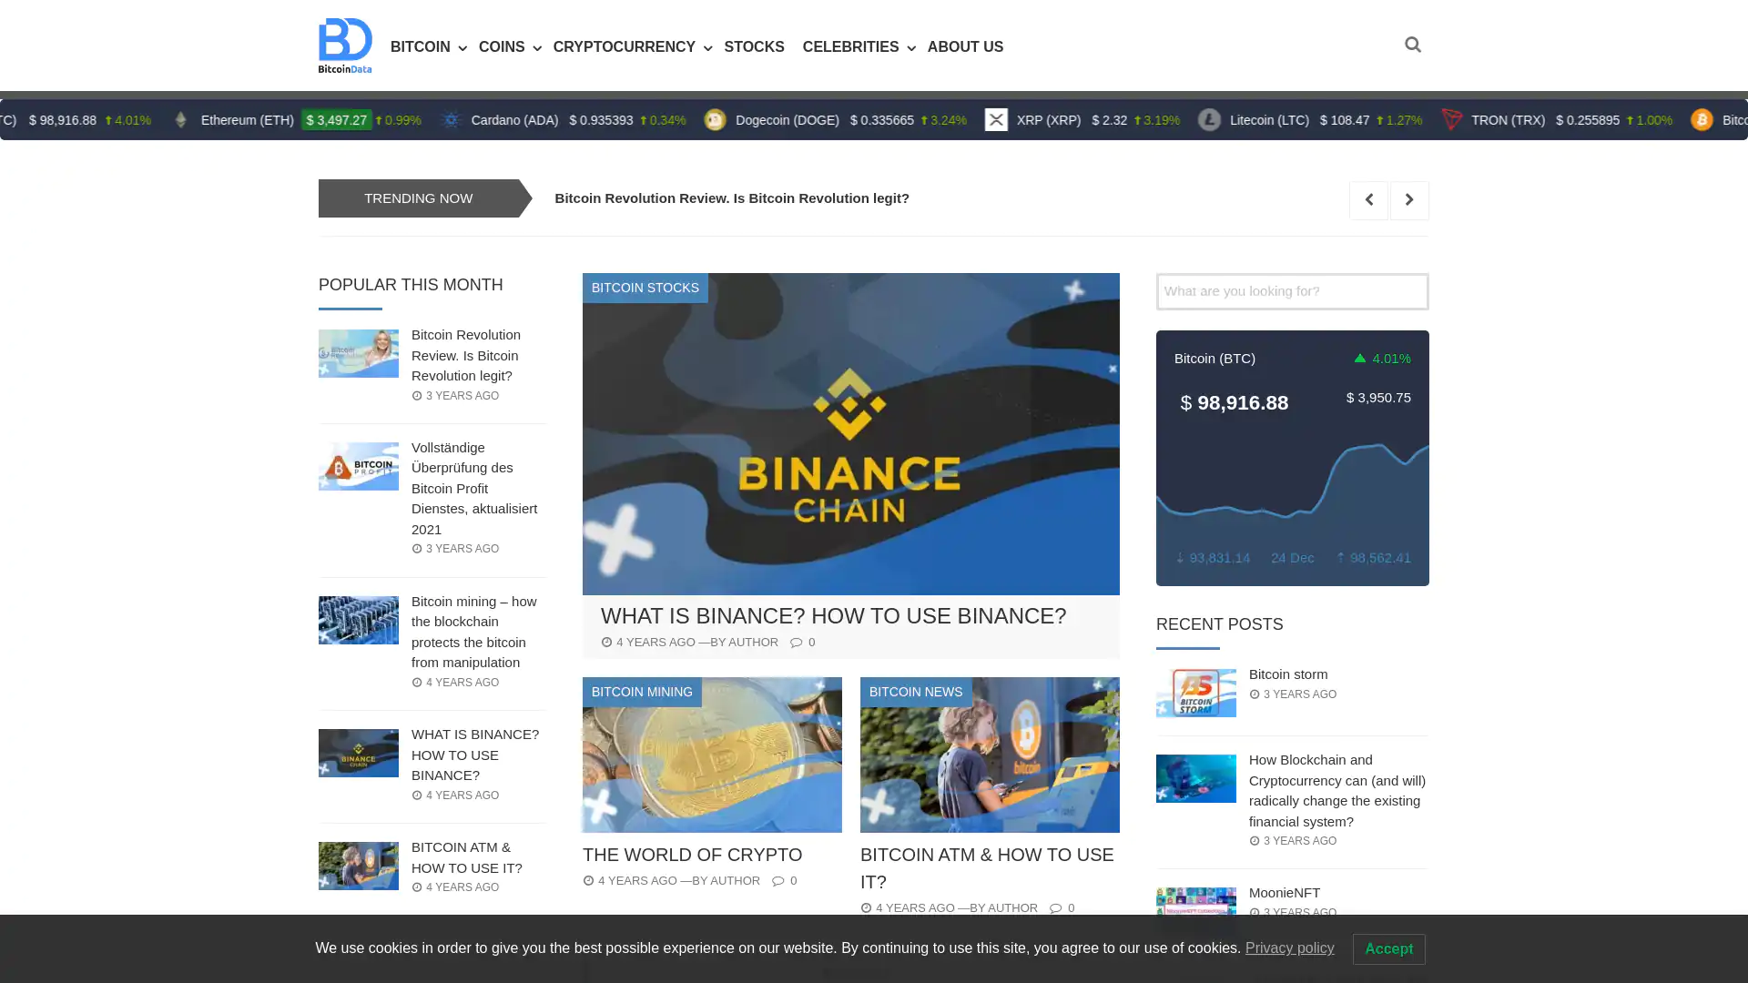Focus the 'What are you looking for?' field
The width and height of the screenshot is (1748, 983).
tap(1292, 291)
